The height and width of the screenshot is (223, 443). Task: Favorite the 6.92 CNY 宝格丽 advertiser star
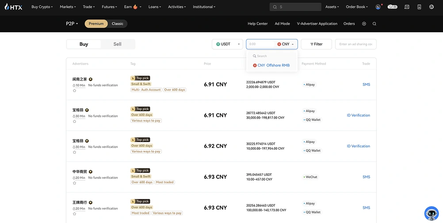pos(75,152)
